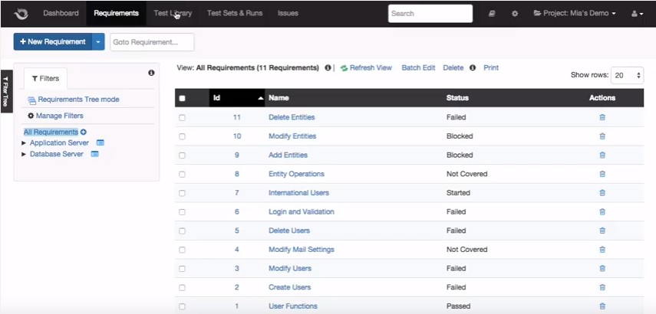
Task: Open the documentation book icon
Action: click(492, 13)
